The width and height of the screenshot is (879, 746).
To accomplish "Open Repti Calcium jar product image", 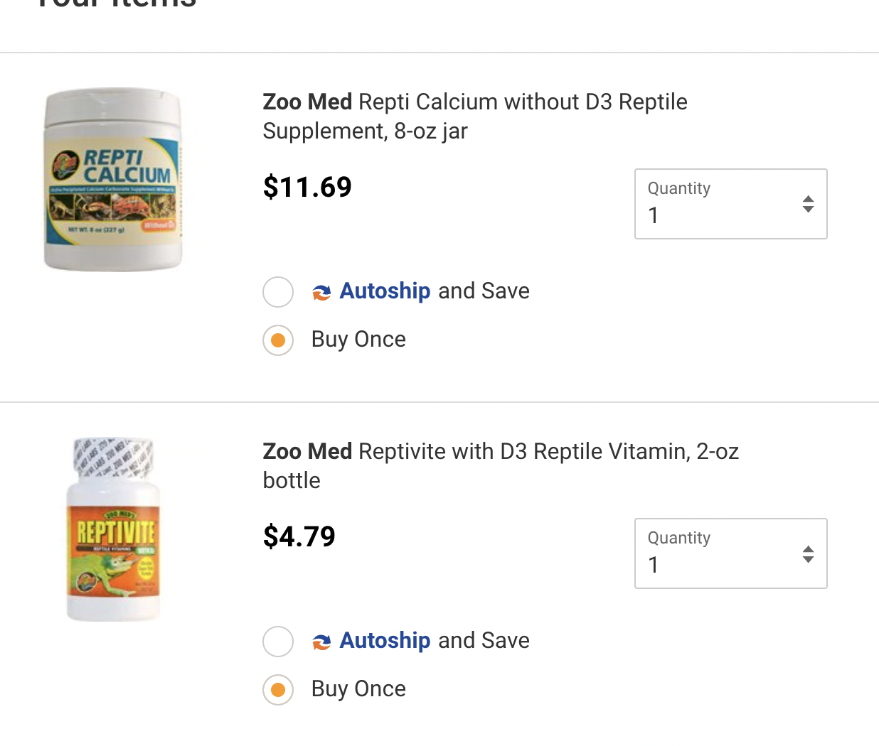I will (113, 179).
